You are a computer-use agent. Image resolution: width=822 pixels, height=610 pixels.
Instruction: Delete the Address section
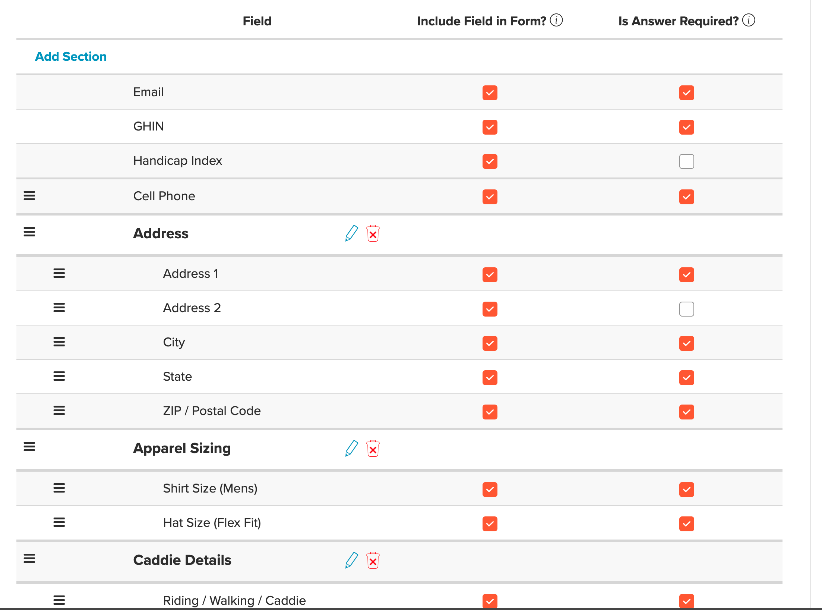point(373,233)
